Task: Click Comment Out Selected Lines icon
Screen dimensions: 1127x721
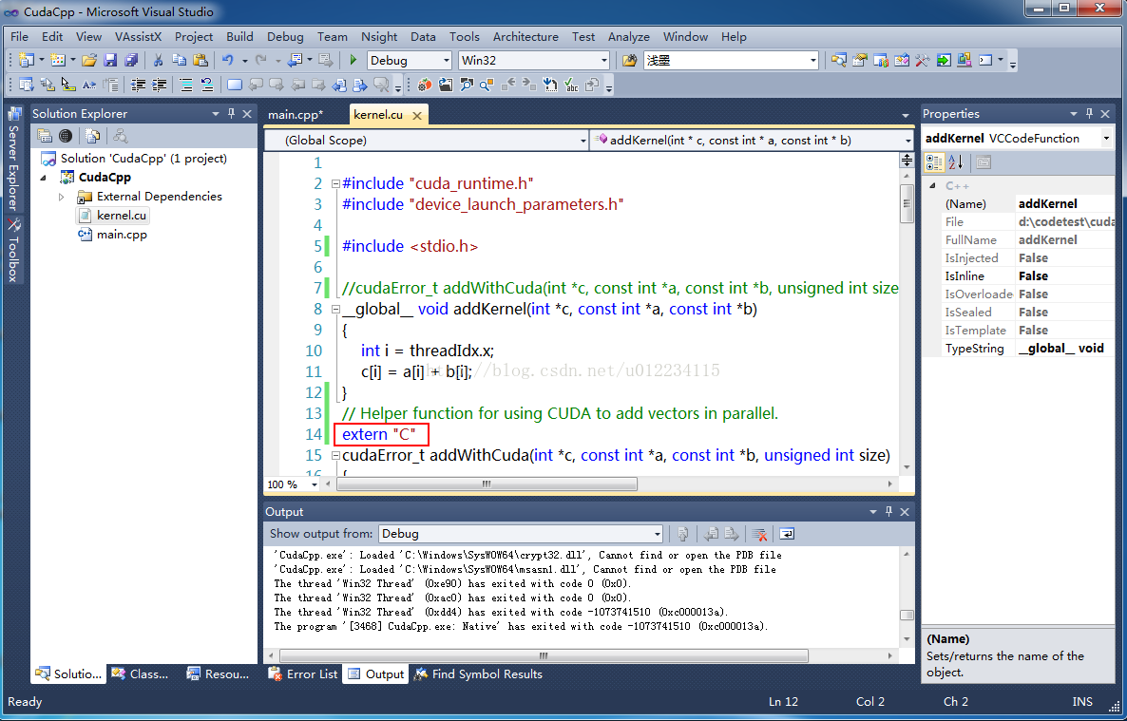Action: [x=185, y=85]
